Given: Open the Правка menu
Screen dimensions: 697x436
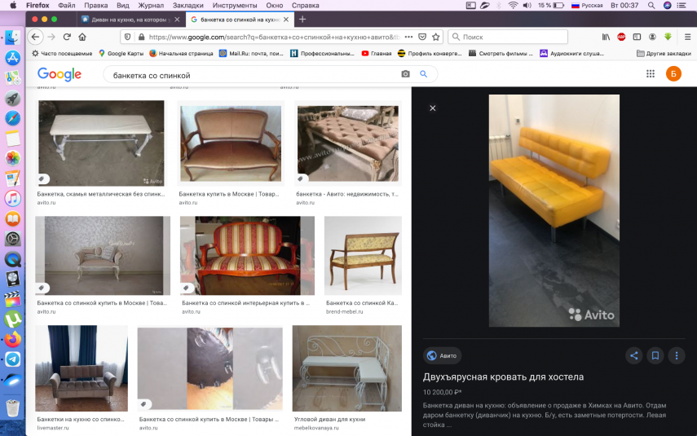Looking at the screenshot, I should tap(96, 6).
